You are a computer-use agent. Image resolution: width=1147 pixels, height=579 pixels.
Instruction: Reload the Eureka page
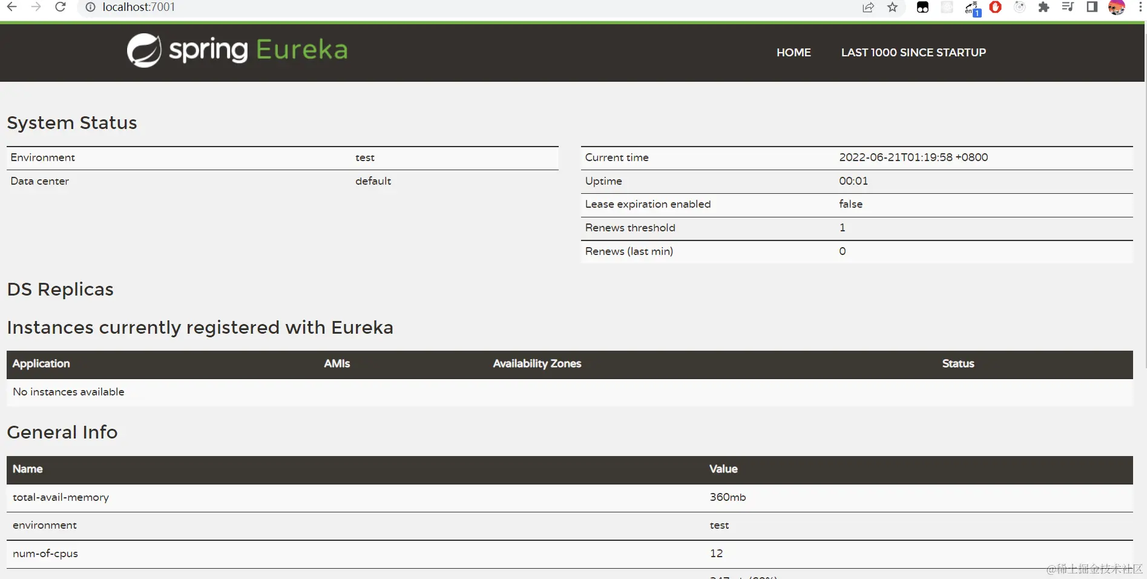point(61,7)
